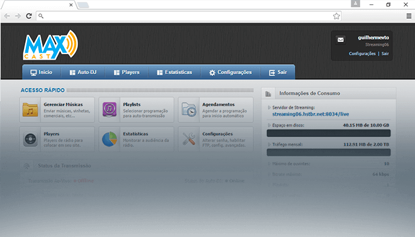The height and width of the screenshot is (237, 415).
Task: Click the Offline transmission status
Action: pyautogui.click(x=84, y=181)
